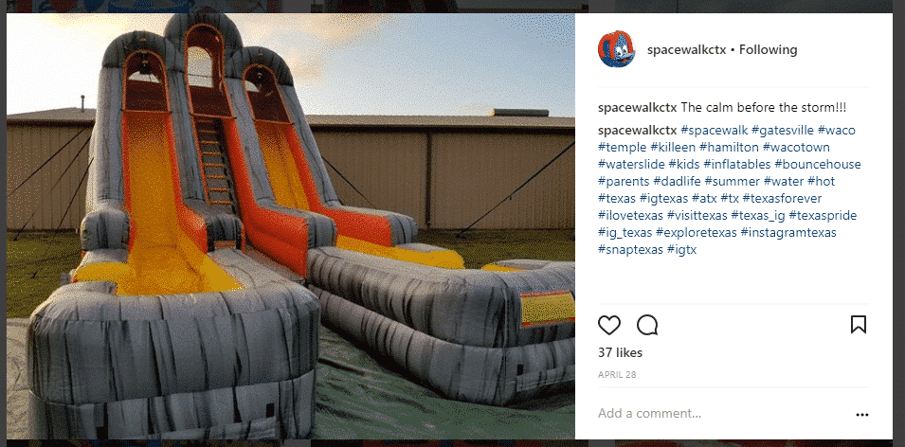Select the #instagramtexas hashtag
Screen dimensions: 905x447
coord(788,233)
